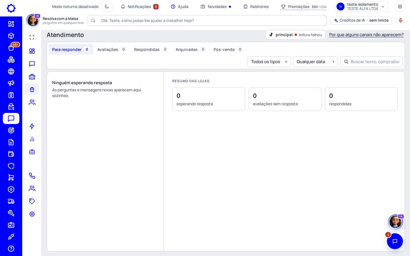Open the floating chat button with badge 1
410x256 pixels.
coord(395,241)
